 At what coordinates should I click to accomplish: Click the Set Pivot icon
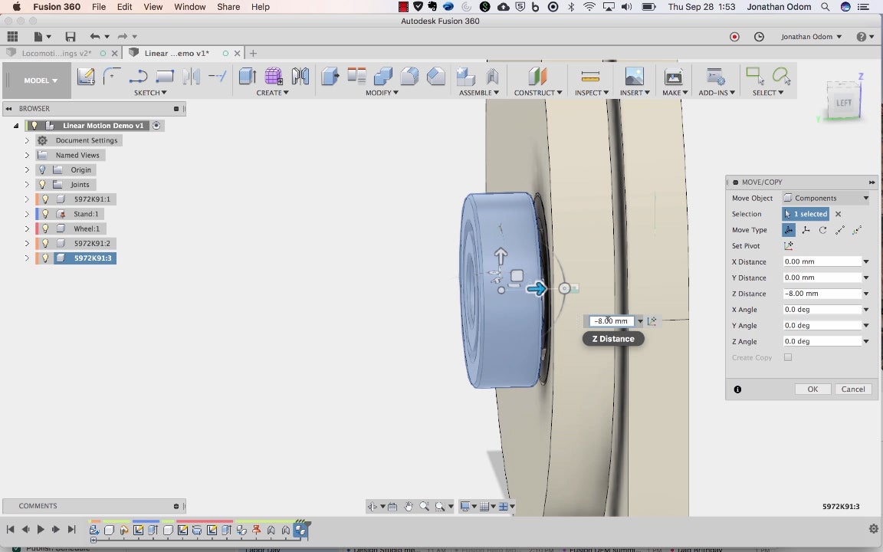[x=789, y=245]
